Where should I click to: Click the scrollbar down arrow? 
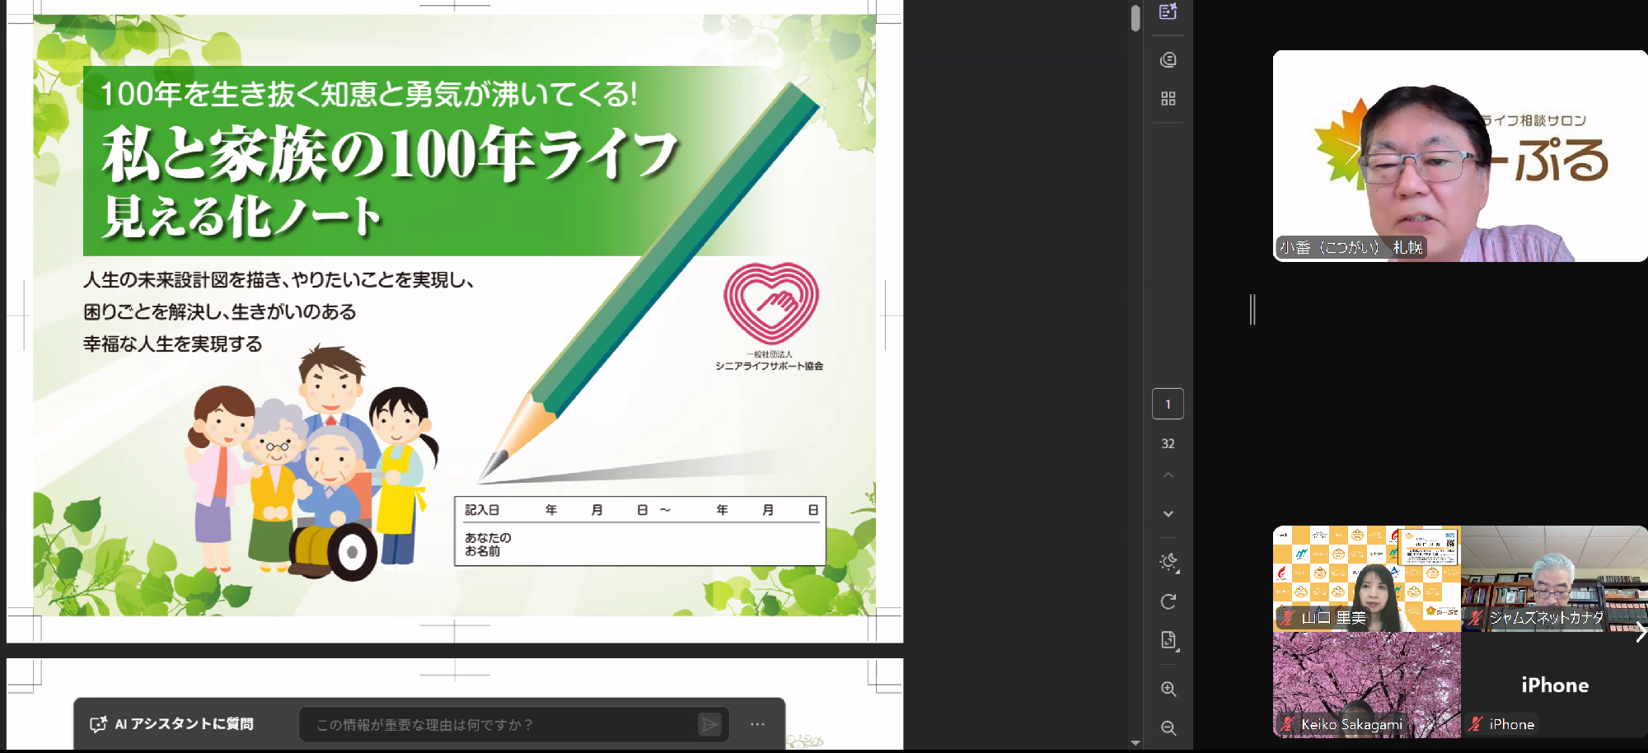pos(1135,743)
